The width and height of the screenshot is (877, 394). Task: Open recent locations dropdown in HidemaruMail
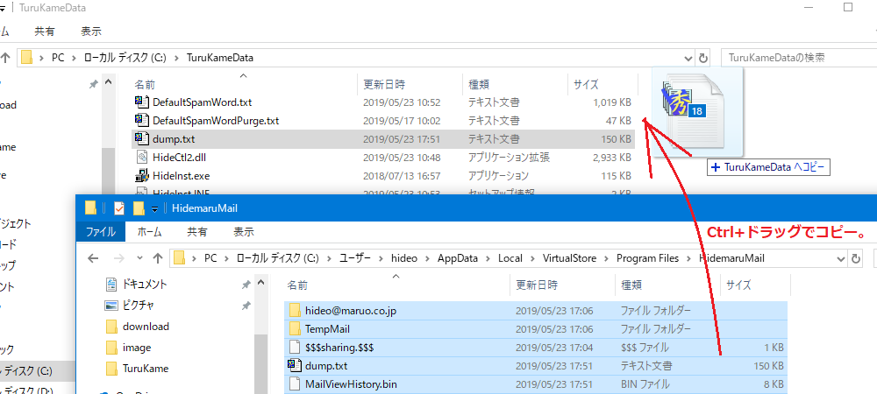click(x=139, y=258)
